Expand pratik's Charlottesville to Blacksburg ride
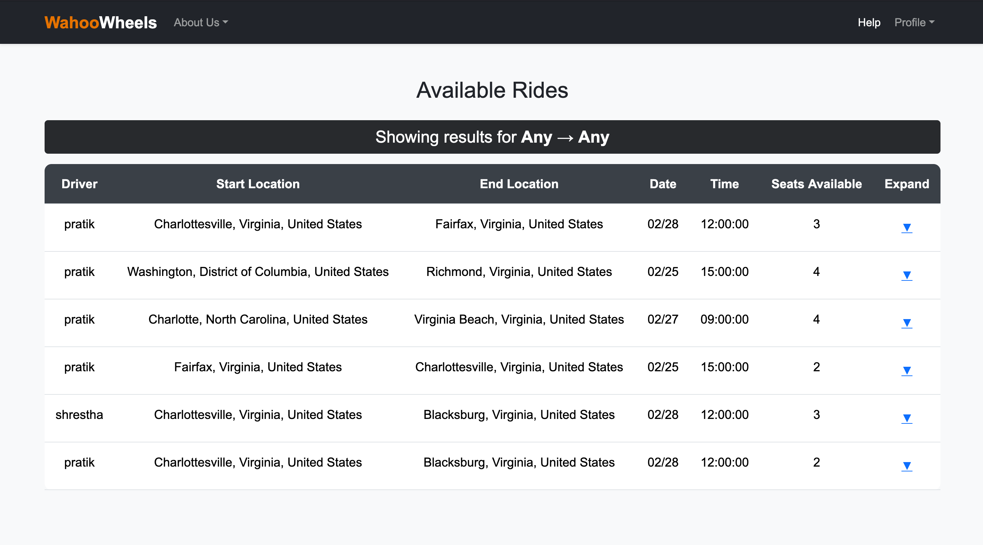 point(907,466)
